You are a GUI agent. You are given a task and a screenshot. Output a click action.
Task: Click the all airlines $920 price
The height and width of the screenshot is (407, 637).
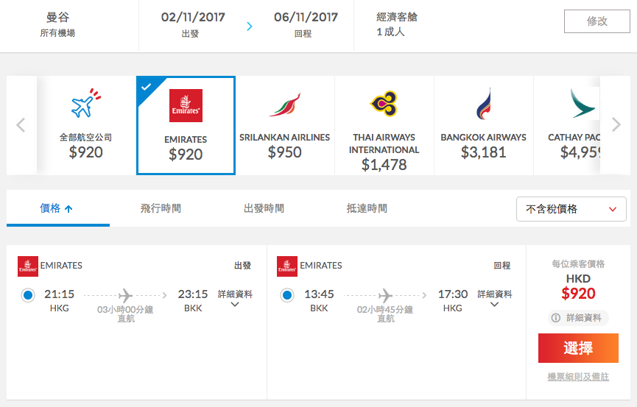coord(85,152)
